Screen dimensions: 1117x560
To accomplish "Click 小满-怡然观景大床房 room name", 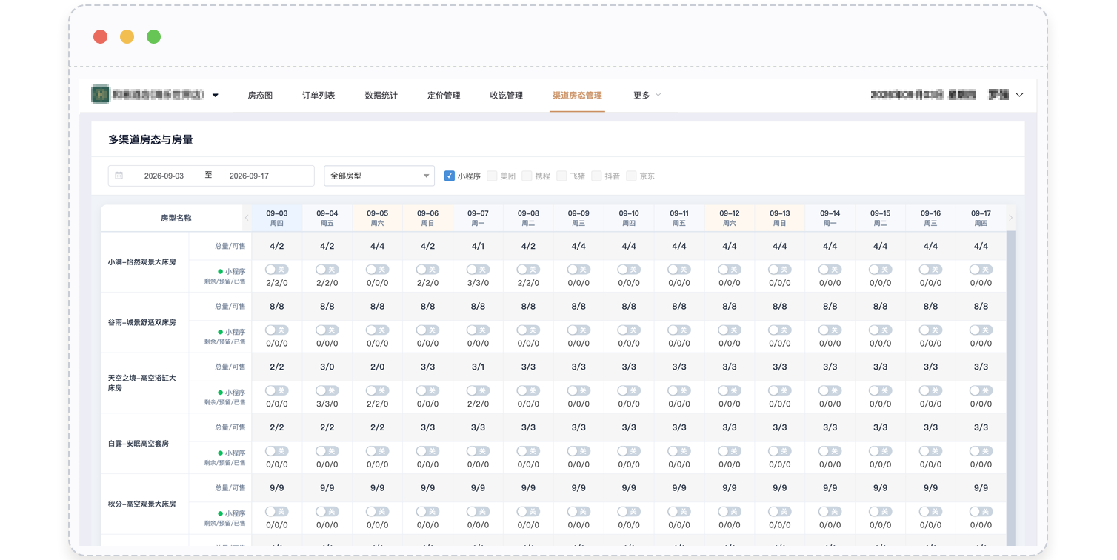I will pos(141,262).
